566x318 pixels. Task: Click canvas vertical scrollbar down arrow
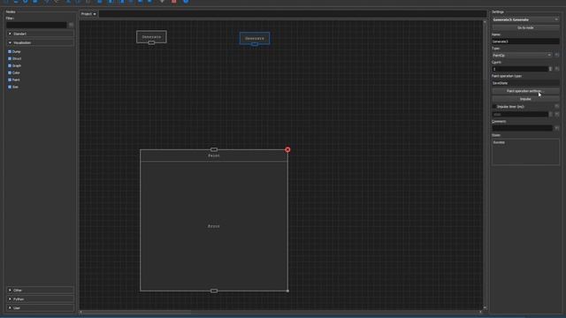click(485, 307)
